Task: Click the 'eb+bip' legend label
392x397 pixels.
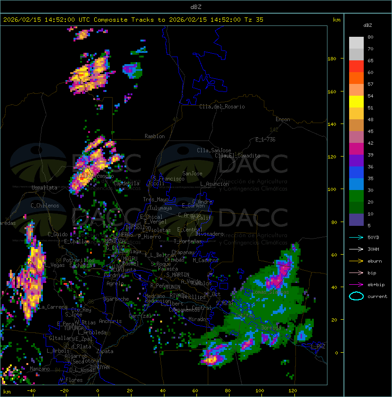Action: pyautogui.click(x=376, y=285)
